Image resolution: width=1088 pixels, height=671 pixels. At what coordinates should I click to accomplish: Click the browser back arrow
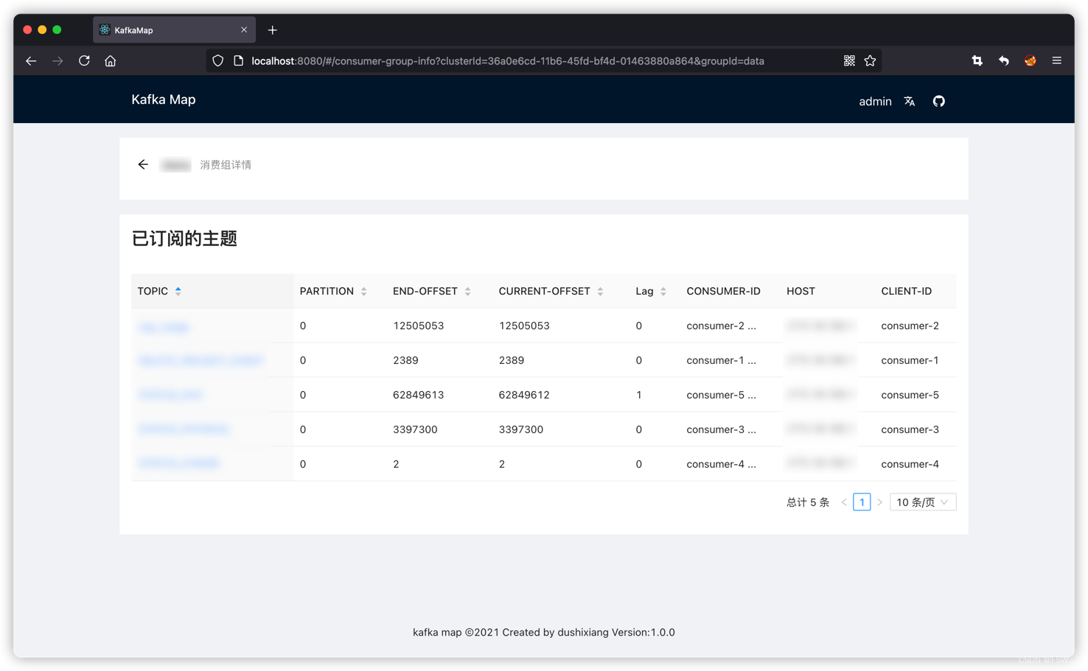(31, 61)
